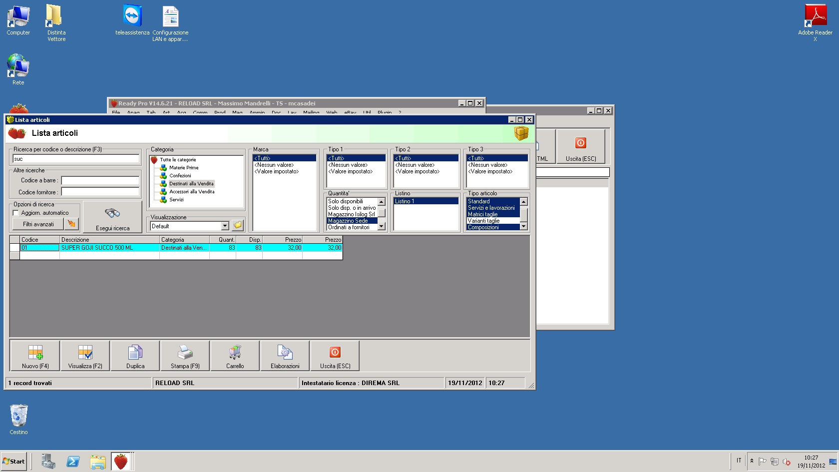
Task: Select Materie Prime category in tree
Action: tap(184, 168)
